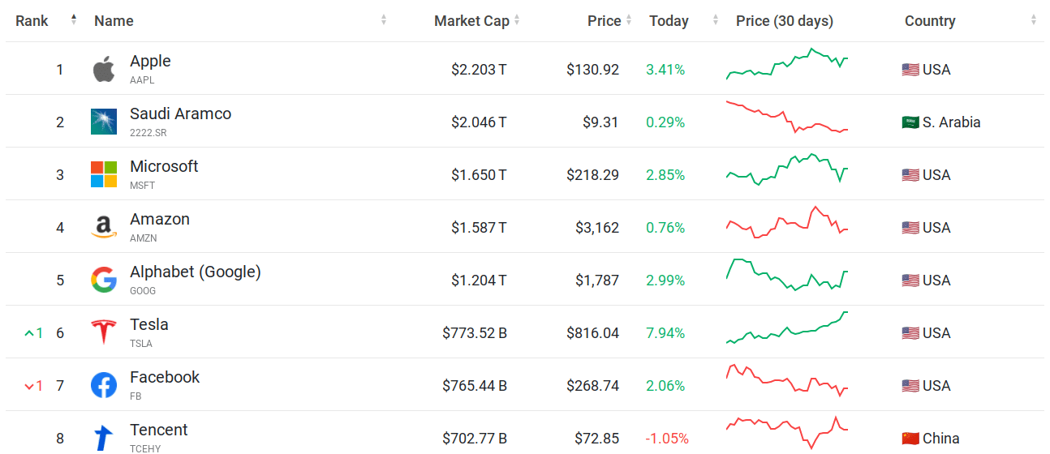Viewport: 1050px width, 454px height.
Task: Click the Amazon logo icon
Action: pos(103,227)
